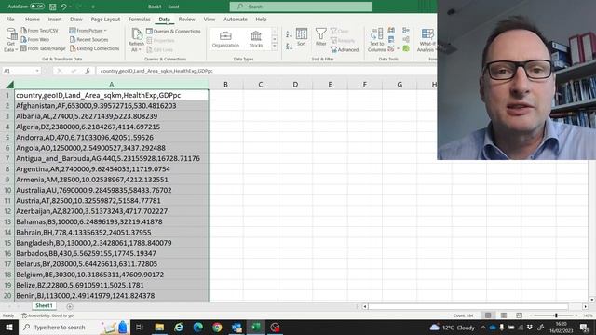
Task: Open the Sort dialog
Action: click(302, 37)
